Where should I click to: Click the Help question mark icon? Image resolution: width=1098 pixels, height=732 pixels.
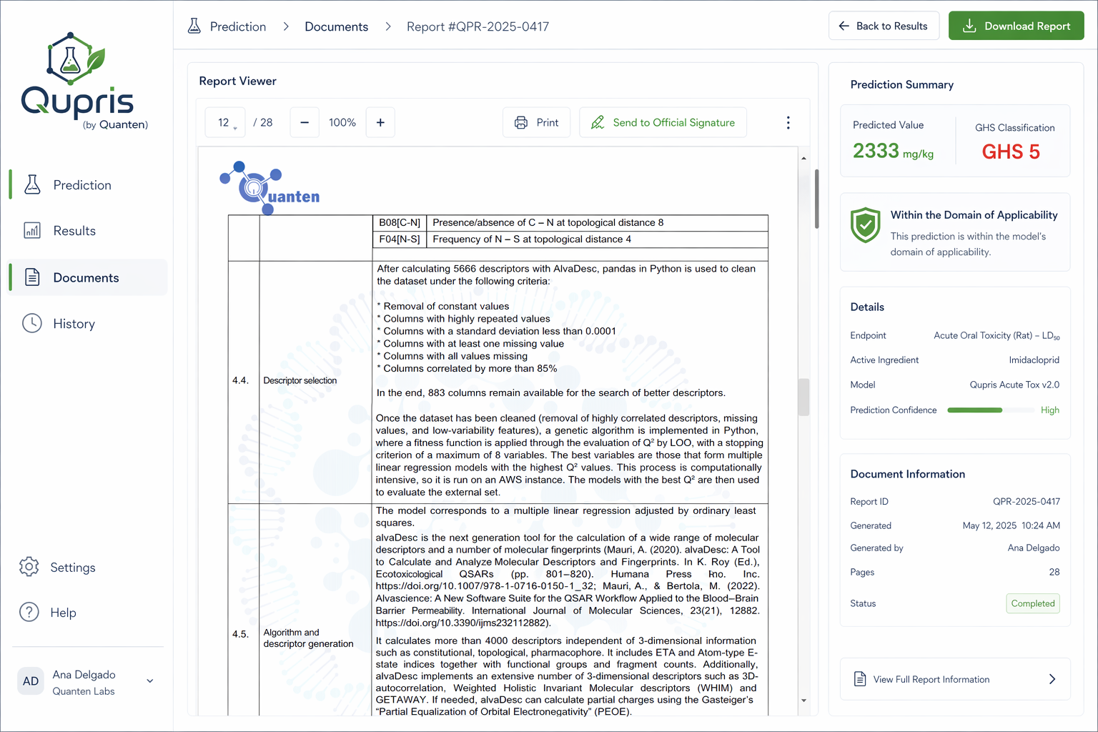[29, 613]
